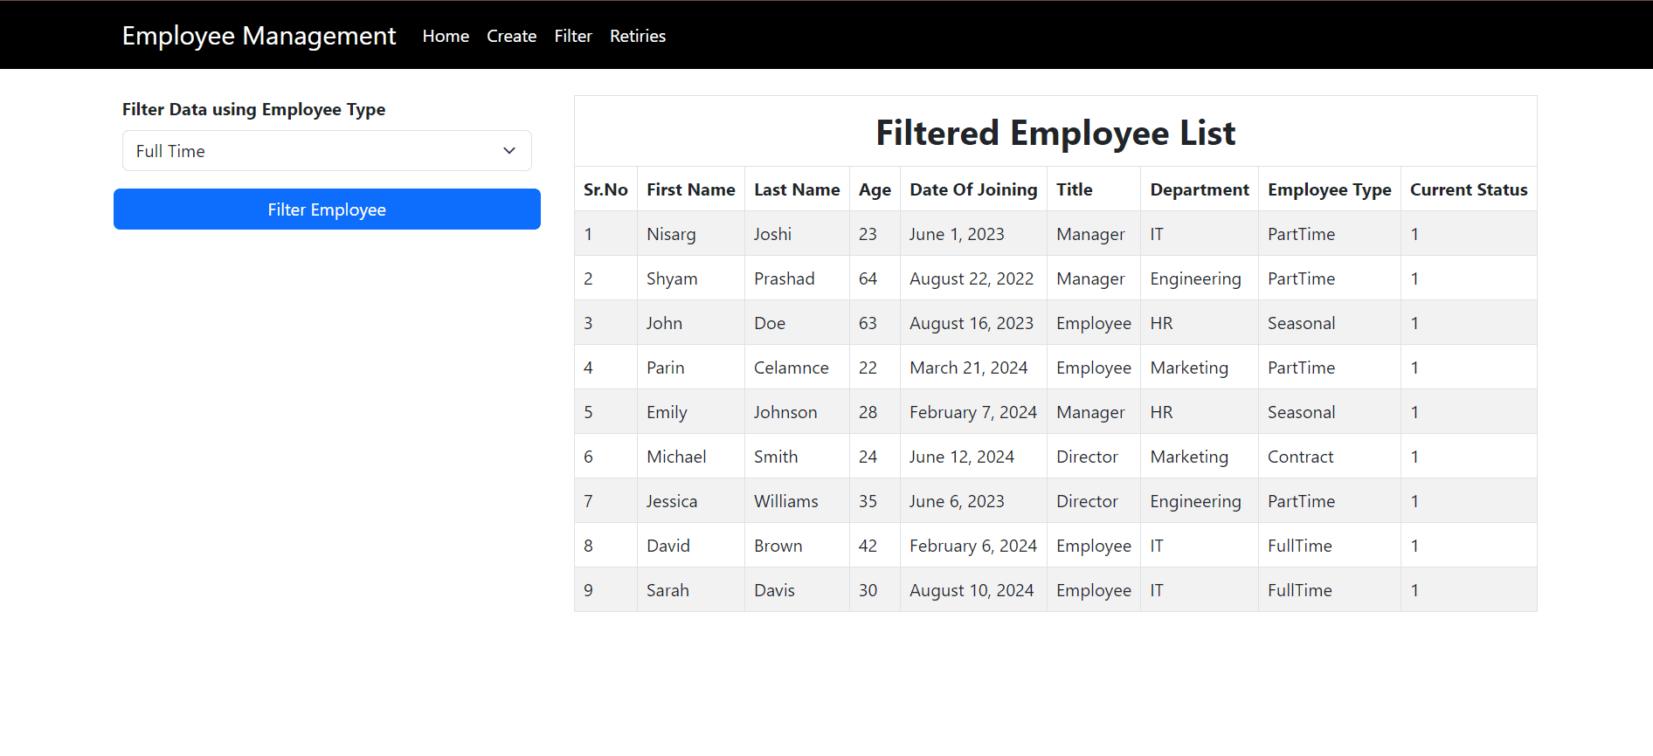The width and height of the screenshot is (1653, 756).
Task: Go to the Create page
Action: pos(511,36)
